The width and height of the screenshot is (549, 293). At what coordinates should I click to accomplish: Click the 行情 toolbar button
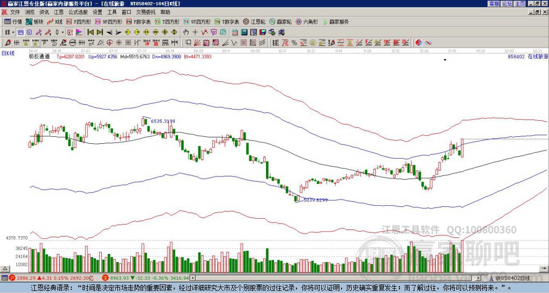click(x=13, y=21)
